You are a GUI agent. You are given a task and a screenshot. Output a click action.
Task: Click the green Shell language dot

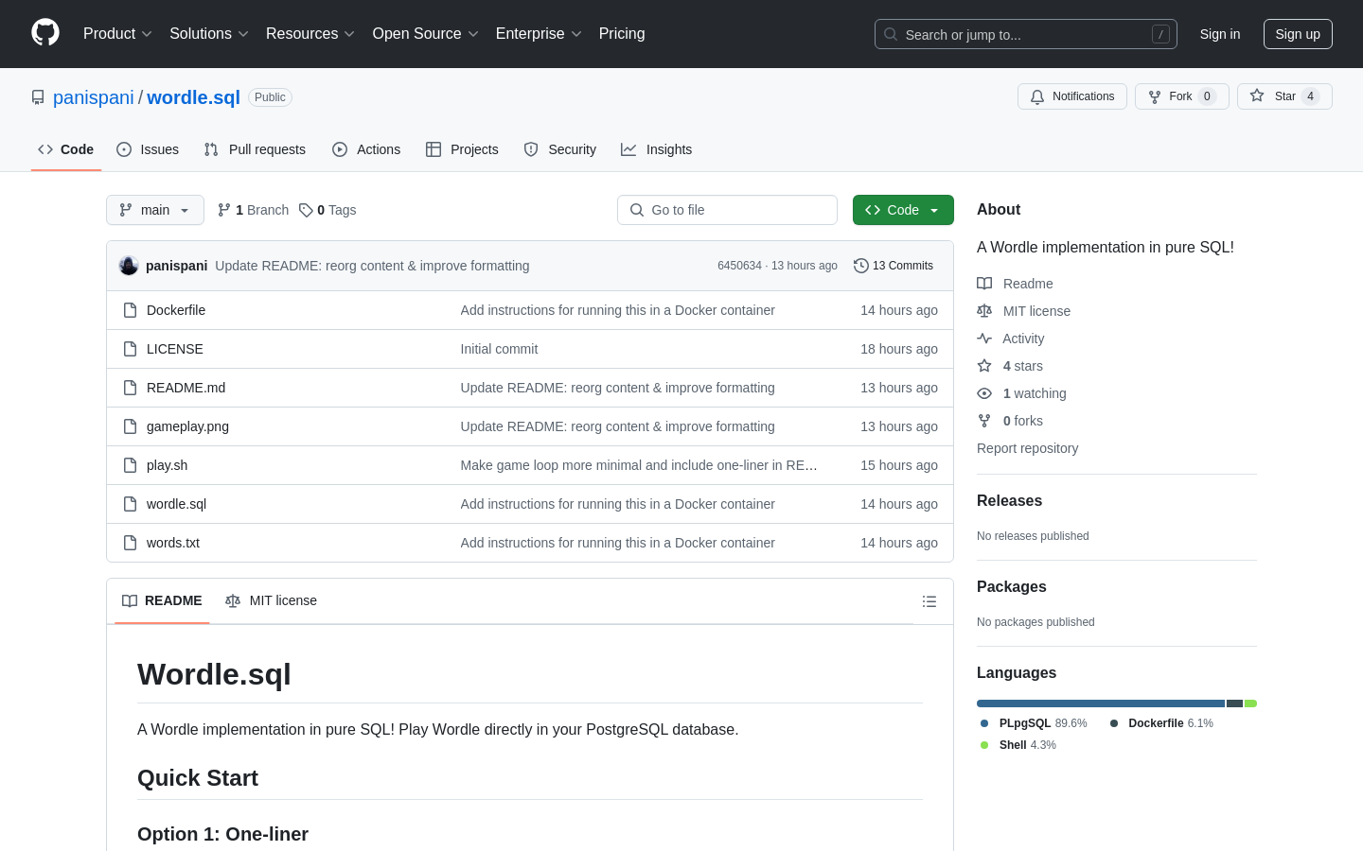[984, 745]
